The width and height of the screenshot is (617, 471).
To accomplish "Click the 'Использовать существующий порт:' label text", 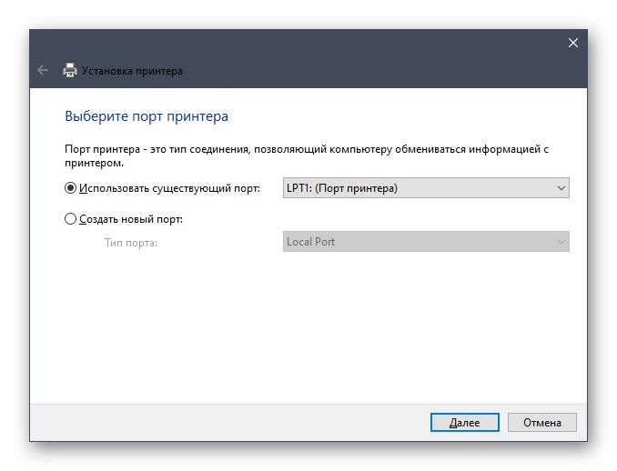I will [x=169, y=189].
